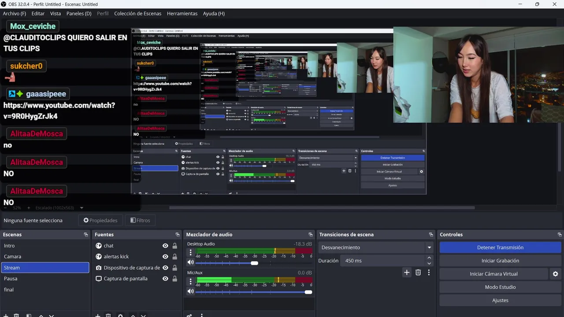Remove selected scene using Escenas trash icon
This screenshot has height=317, width=564.
tap(16, 315)
